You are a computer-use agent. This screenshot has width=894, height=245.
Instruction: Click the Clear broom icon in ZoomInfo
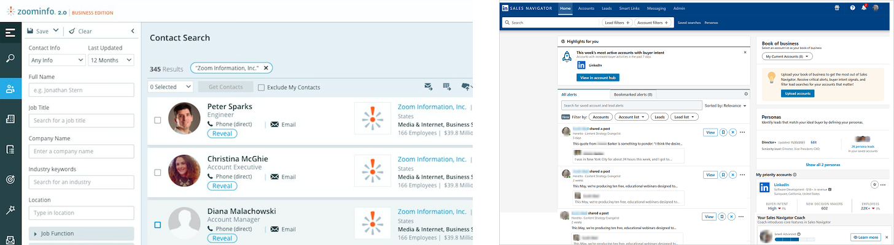[x=72, y=31]
